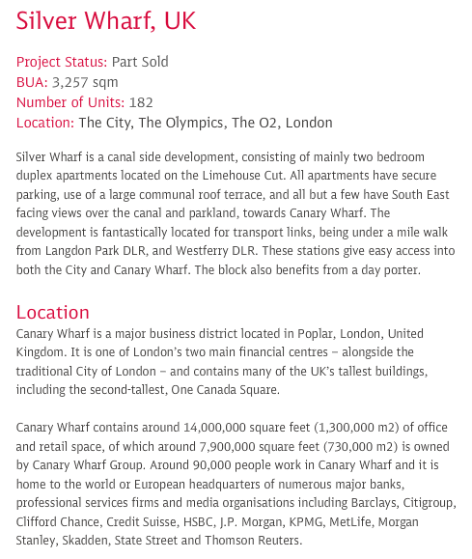Click the red 'Location' section heading
Viewport: 472px width, 559px height.
(x=53, y=313)
